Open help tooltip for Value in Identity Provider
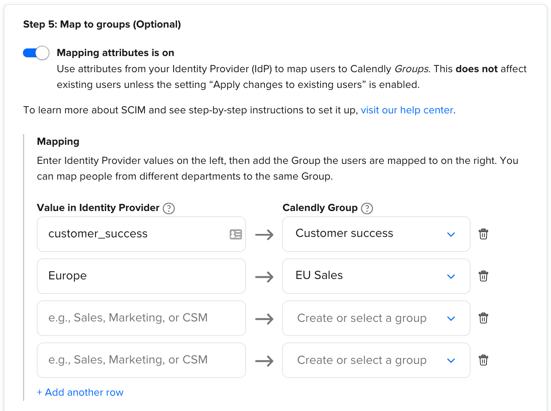This screenshot has height=411, width=551. click(169, 208)
